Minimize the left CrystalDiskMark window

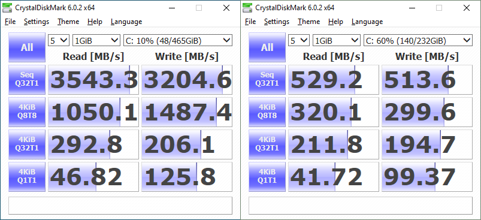click(x=171, y=8)
